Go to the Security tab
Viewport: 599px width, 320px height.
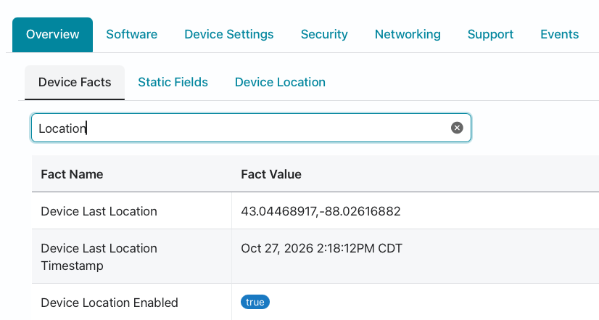click(324, 34)
